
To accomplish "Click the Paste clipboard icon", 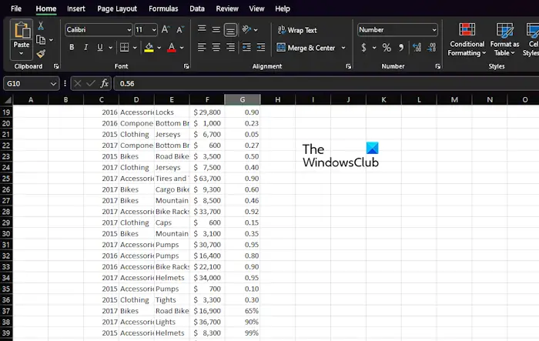I will click(22, 29).
